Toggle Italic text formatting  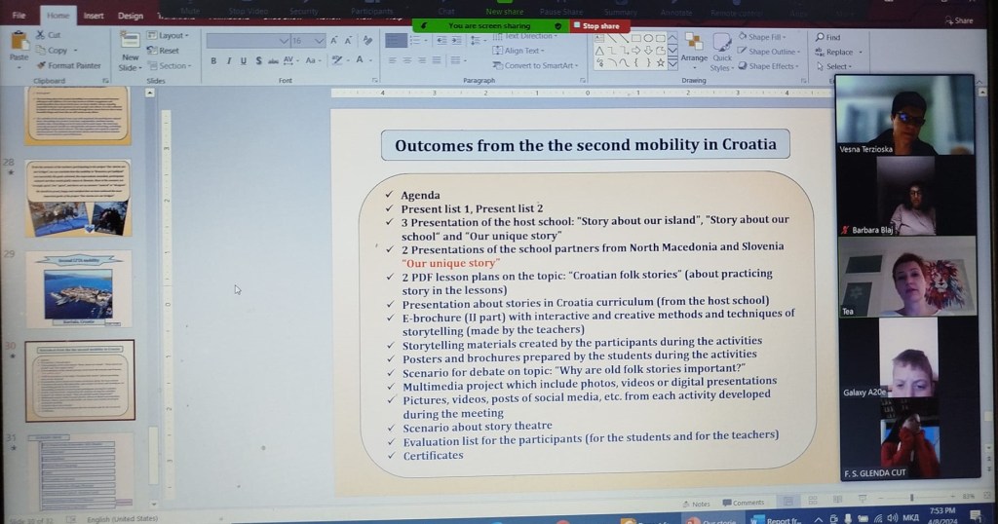(229, 60)
